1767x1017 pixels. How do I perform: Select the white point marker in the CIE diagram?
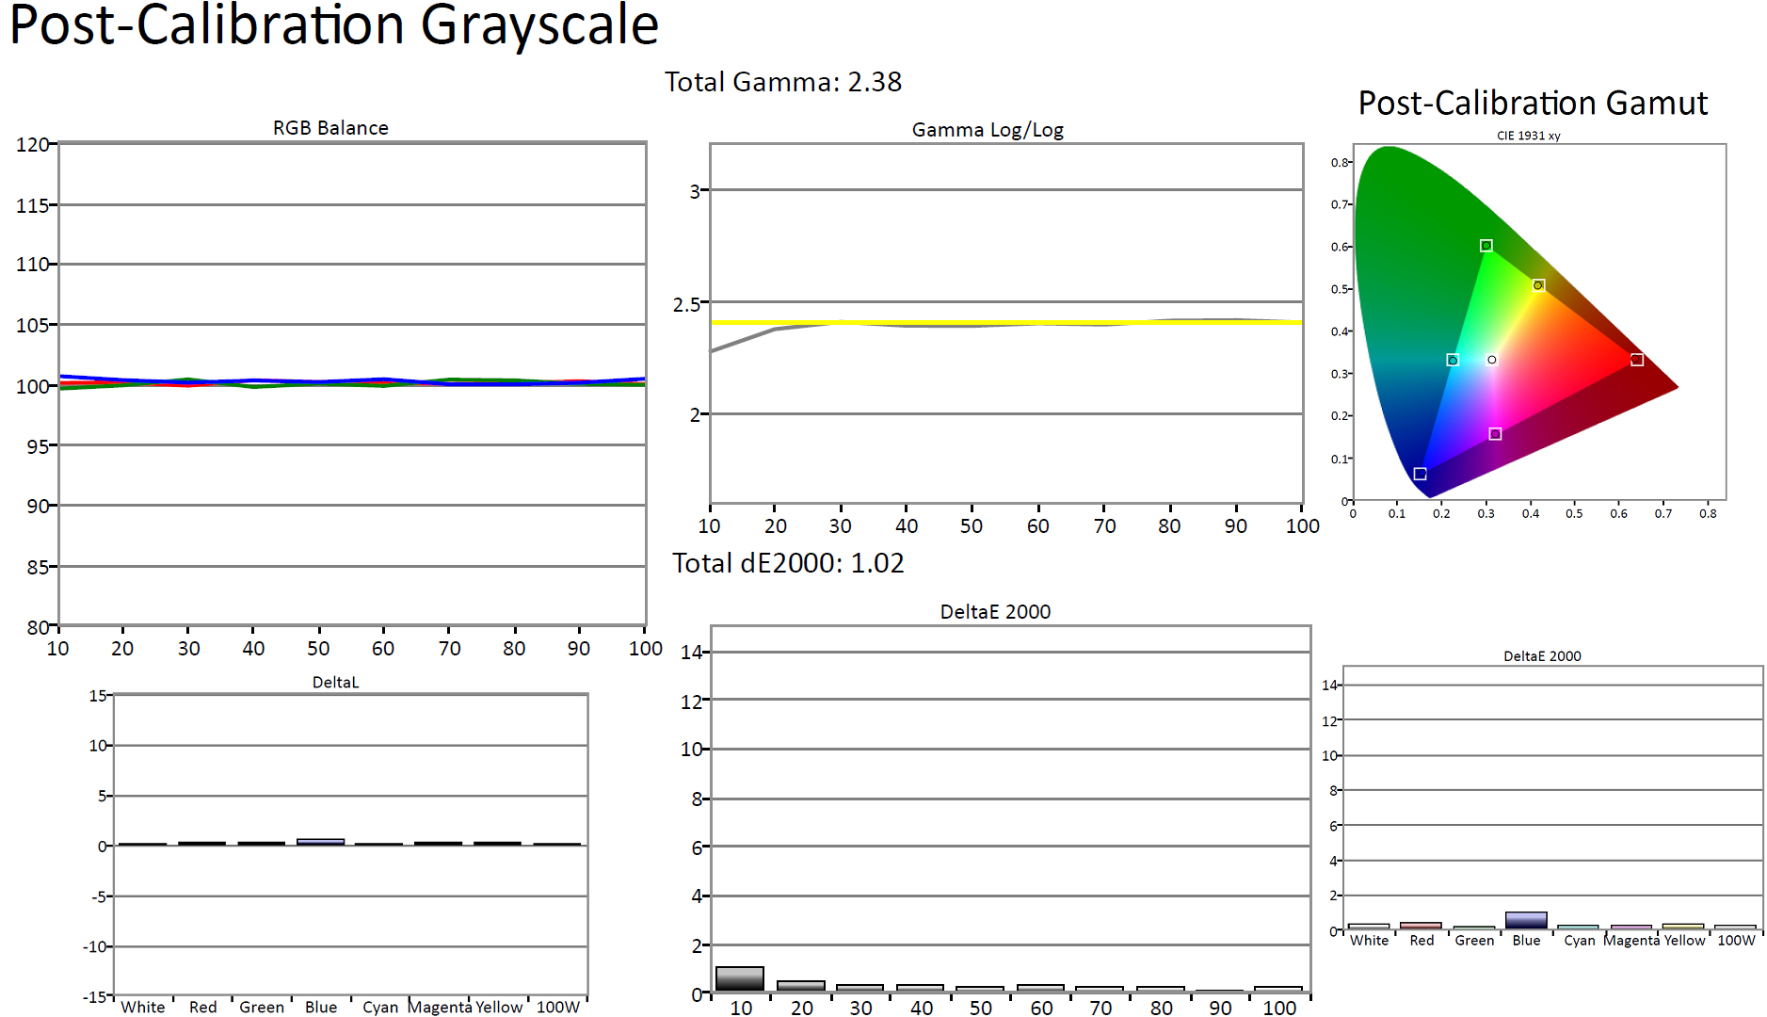coord(1491,360)
